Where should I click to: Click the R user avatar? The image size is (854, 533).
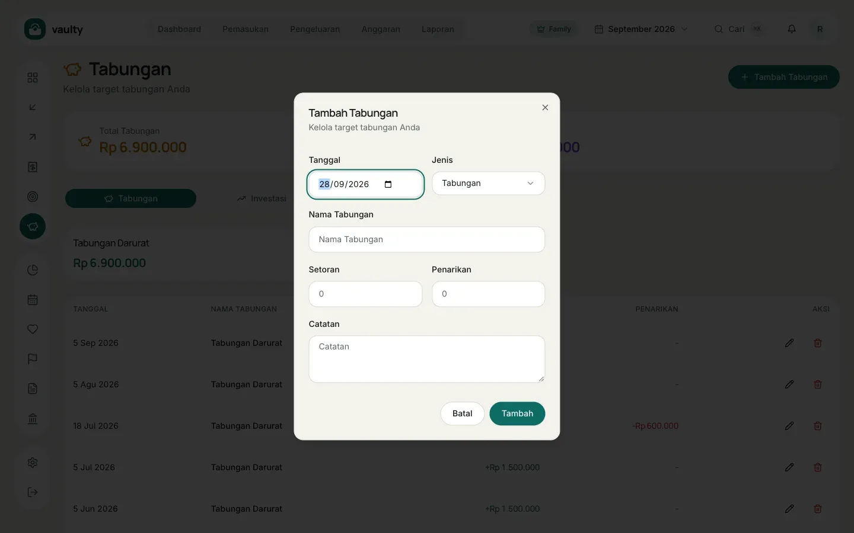tap(820, 29)
